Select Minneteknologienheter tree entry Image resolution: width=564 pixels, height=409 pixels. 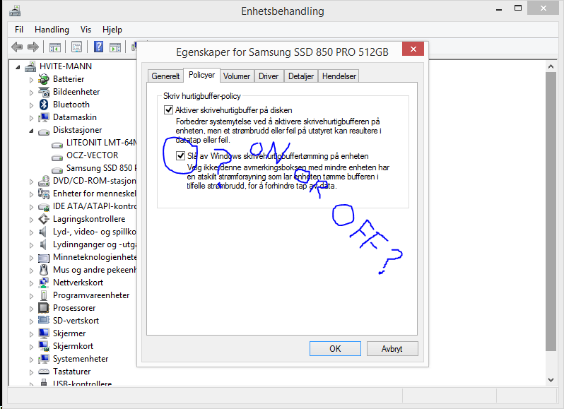click(95, 257)
